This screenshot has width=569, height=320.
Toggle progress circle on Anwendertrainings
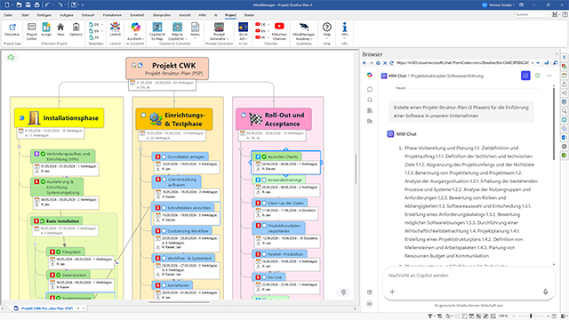[264, 180]
